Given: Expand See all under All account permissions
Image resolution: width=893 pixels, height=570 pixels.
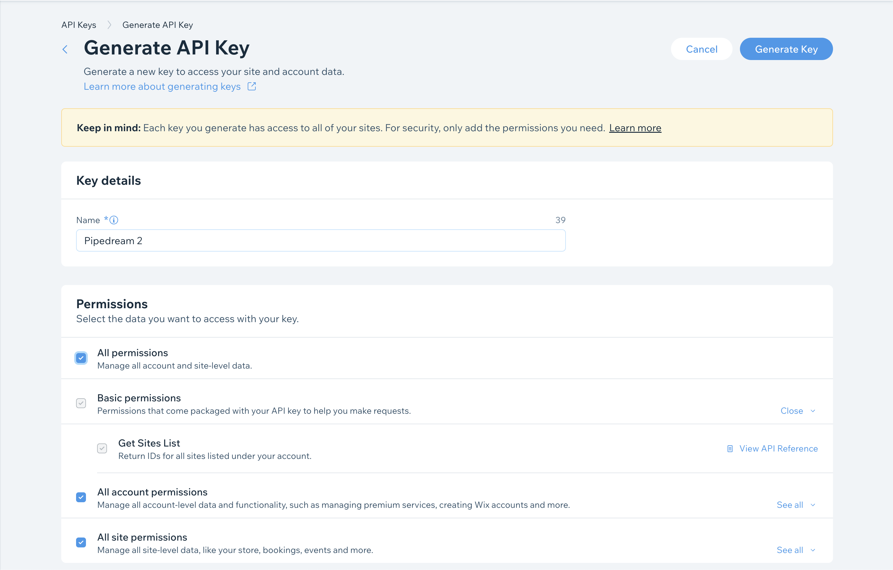Looking at the screenshot, I should pos(796,505).
